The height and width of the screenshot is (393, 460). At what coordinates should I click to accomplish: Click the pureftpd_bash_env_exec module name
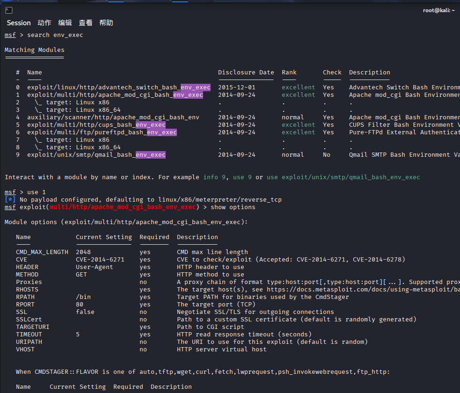(x=102, y=132)
